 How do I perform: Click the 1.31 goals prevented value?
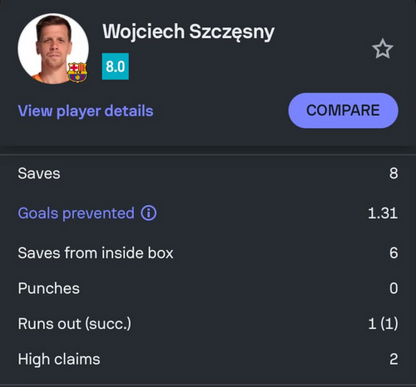[x=383, y=213]
